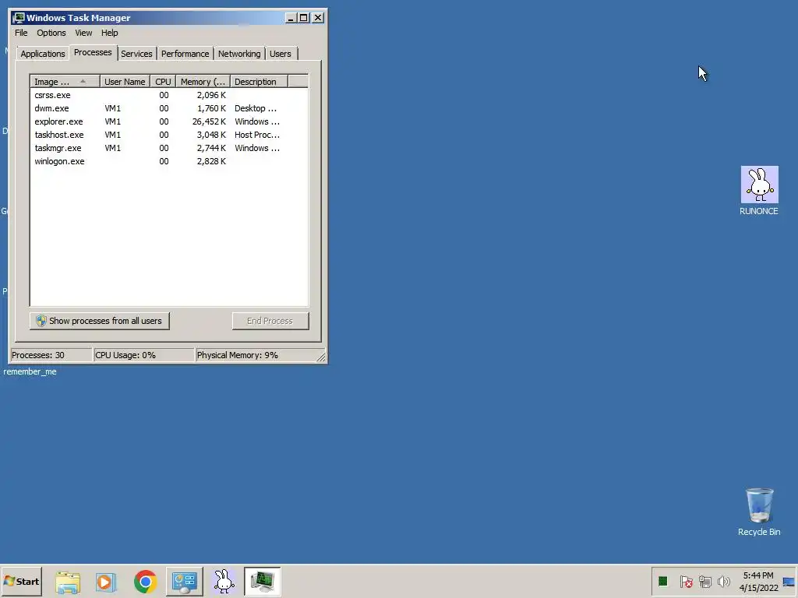798x598 pixels.
Task: Select the taskhost.exe process row
Action: pos(169,135)
